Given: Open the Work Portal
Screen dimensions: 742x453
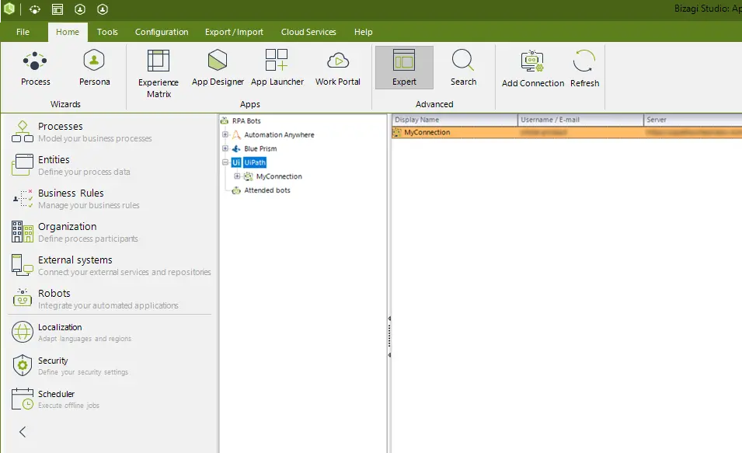Looking at the screenshot, I should pyautogui.click(x=338, y=68).
